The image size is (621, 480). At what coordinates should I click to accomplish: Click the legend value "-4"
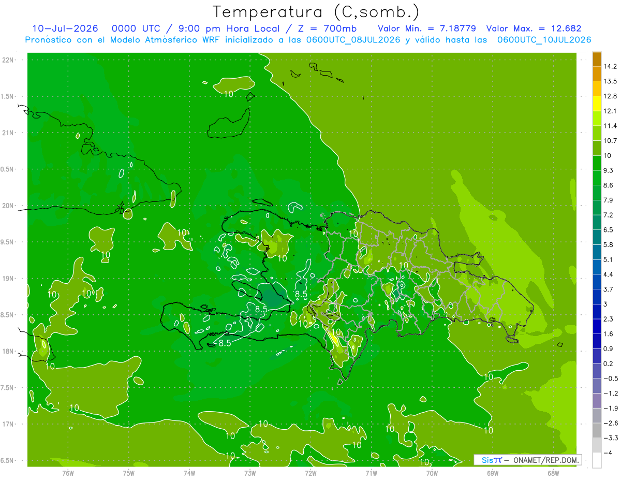(608, 453)
